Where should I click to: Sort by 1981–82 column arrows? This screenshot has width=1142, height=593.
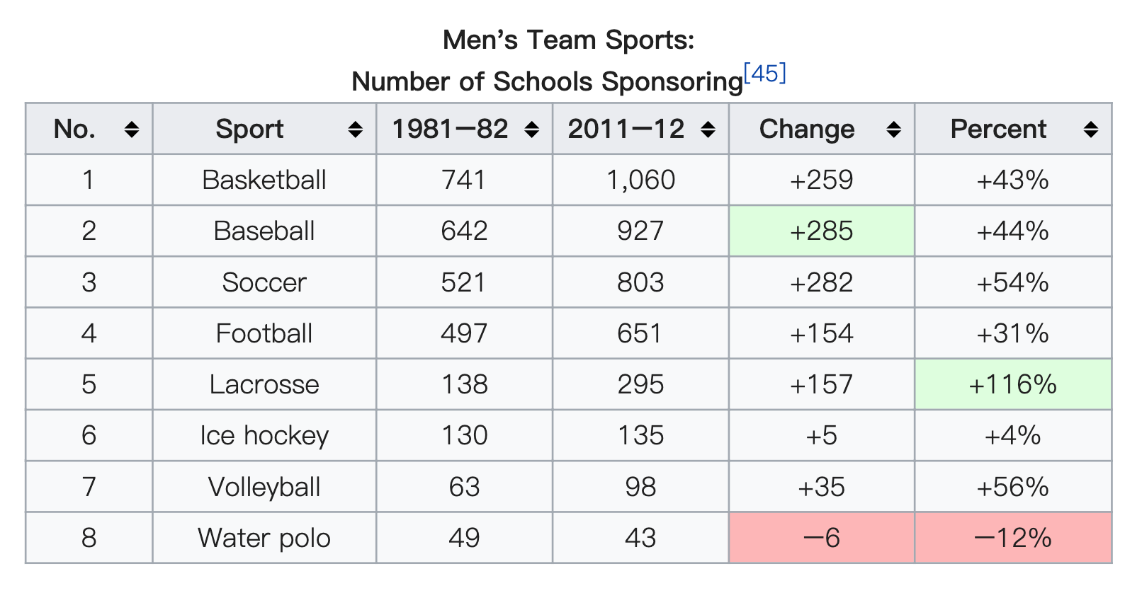click(x=531, y=129)
